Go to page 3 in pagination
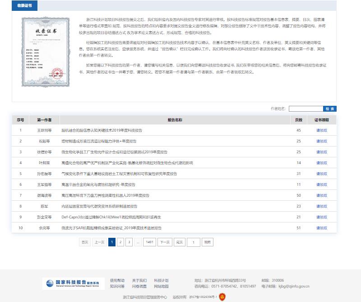The image size is (361, 302). [129, 242]
